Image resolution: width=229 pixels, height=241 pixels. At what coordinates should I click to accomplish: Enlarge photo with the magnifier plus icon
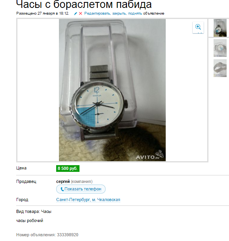(198, 27)
